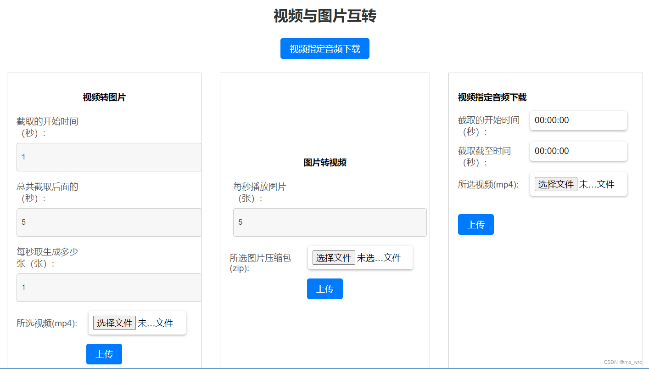
Task: Click 选择文件 in the 视频指定音频下载 panel
Action: [555, 184]
